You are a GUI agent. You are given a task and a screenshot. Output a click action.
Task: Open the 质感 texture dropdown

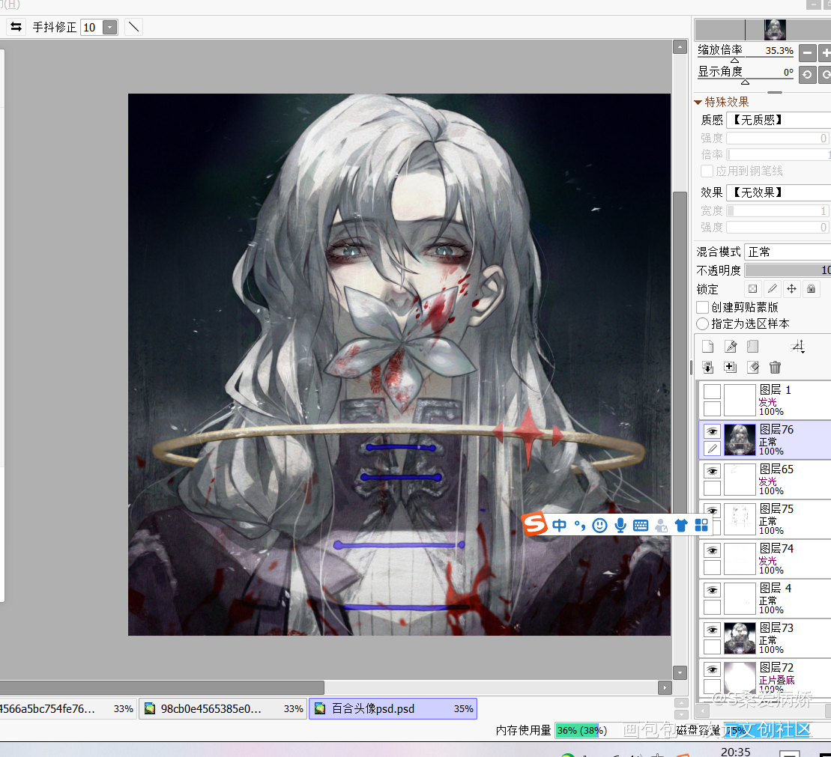[x=779, y=121]
